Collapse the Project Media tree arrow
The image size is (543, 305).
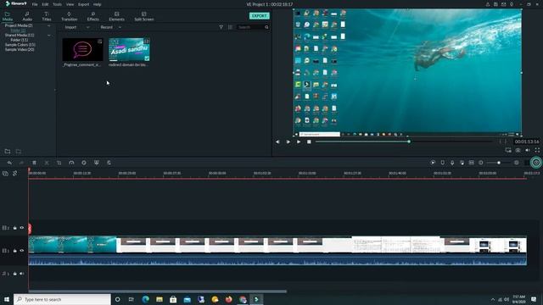49,26
